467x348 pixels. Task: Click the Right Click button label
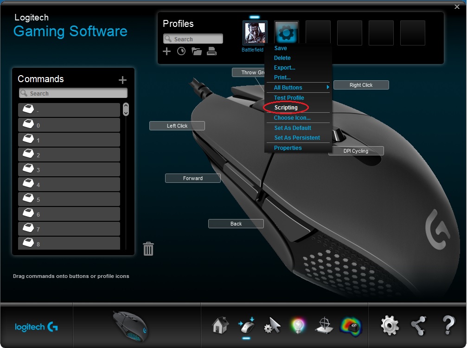click(x=361, y=85)
